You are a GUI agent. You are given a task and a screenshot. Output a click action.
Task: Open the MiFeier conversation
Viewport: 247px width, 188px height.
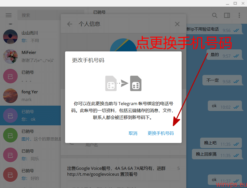point(30,56)
